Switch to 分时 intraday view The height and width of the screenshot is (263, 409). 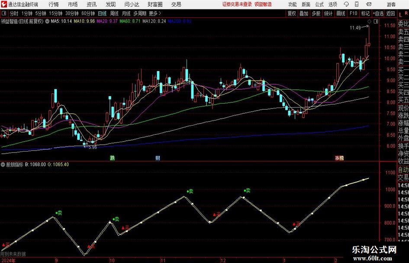click(14, 13)
